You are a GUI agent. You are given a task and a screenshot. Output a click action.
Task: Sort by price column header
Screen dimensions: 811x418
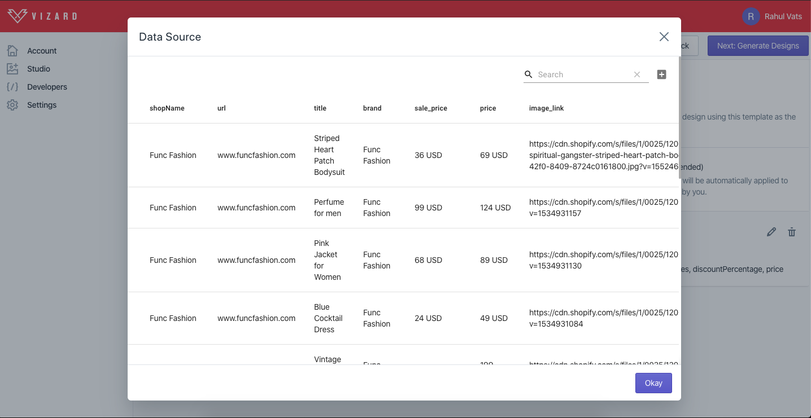[x=488, y=108]
